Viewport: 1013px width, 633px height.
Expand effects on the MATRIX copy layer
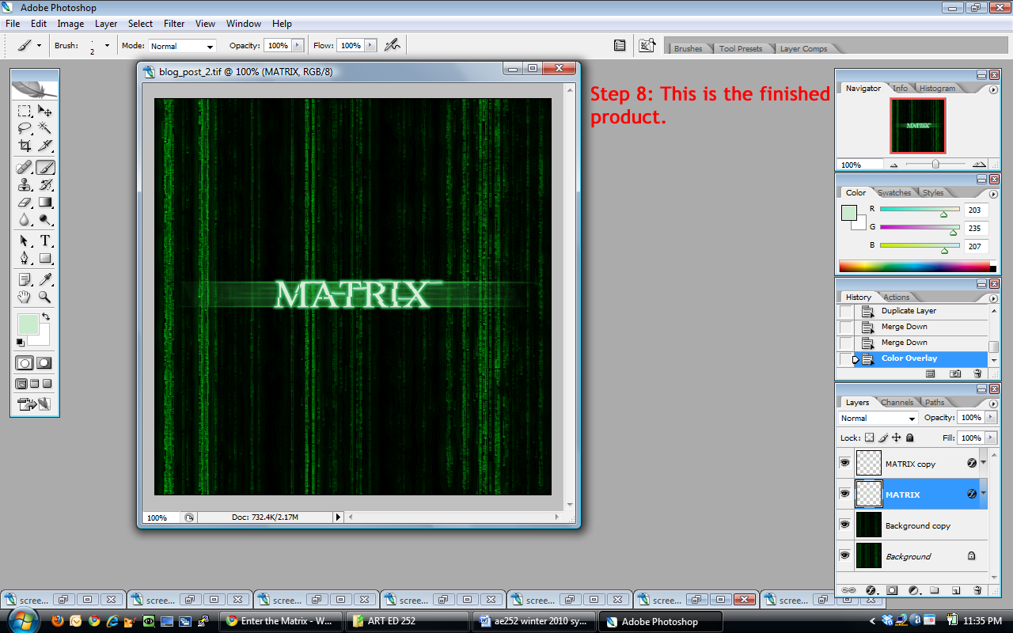point(983,462)
